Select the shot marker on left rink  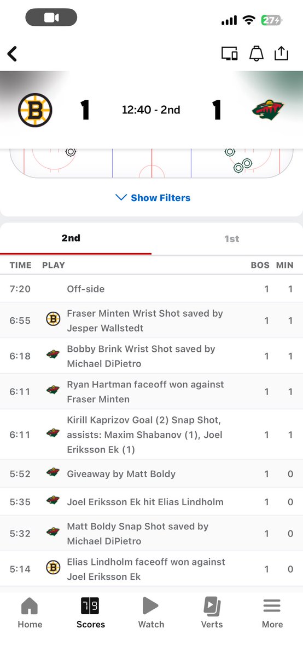coord(71,152)
